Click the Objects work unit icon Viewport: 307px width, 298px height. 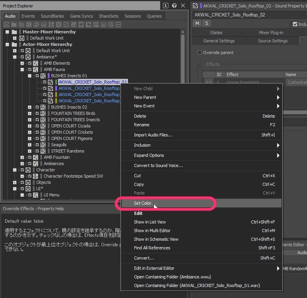click(28, 182)
